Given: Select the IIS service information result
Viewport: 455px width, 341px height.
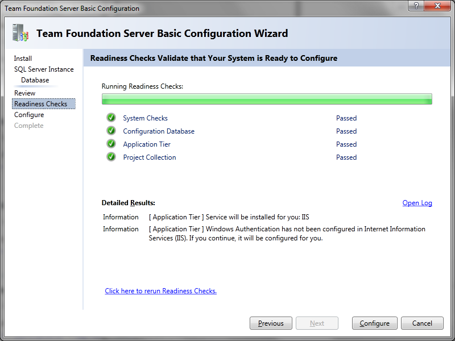Looking at the screenshot, I should tap(206, 217).
